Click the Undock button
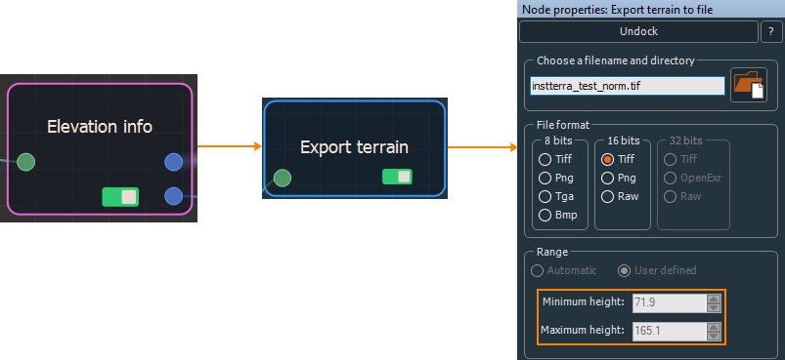 [638, 32]
